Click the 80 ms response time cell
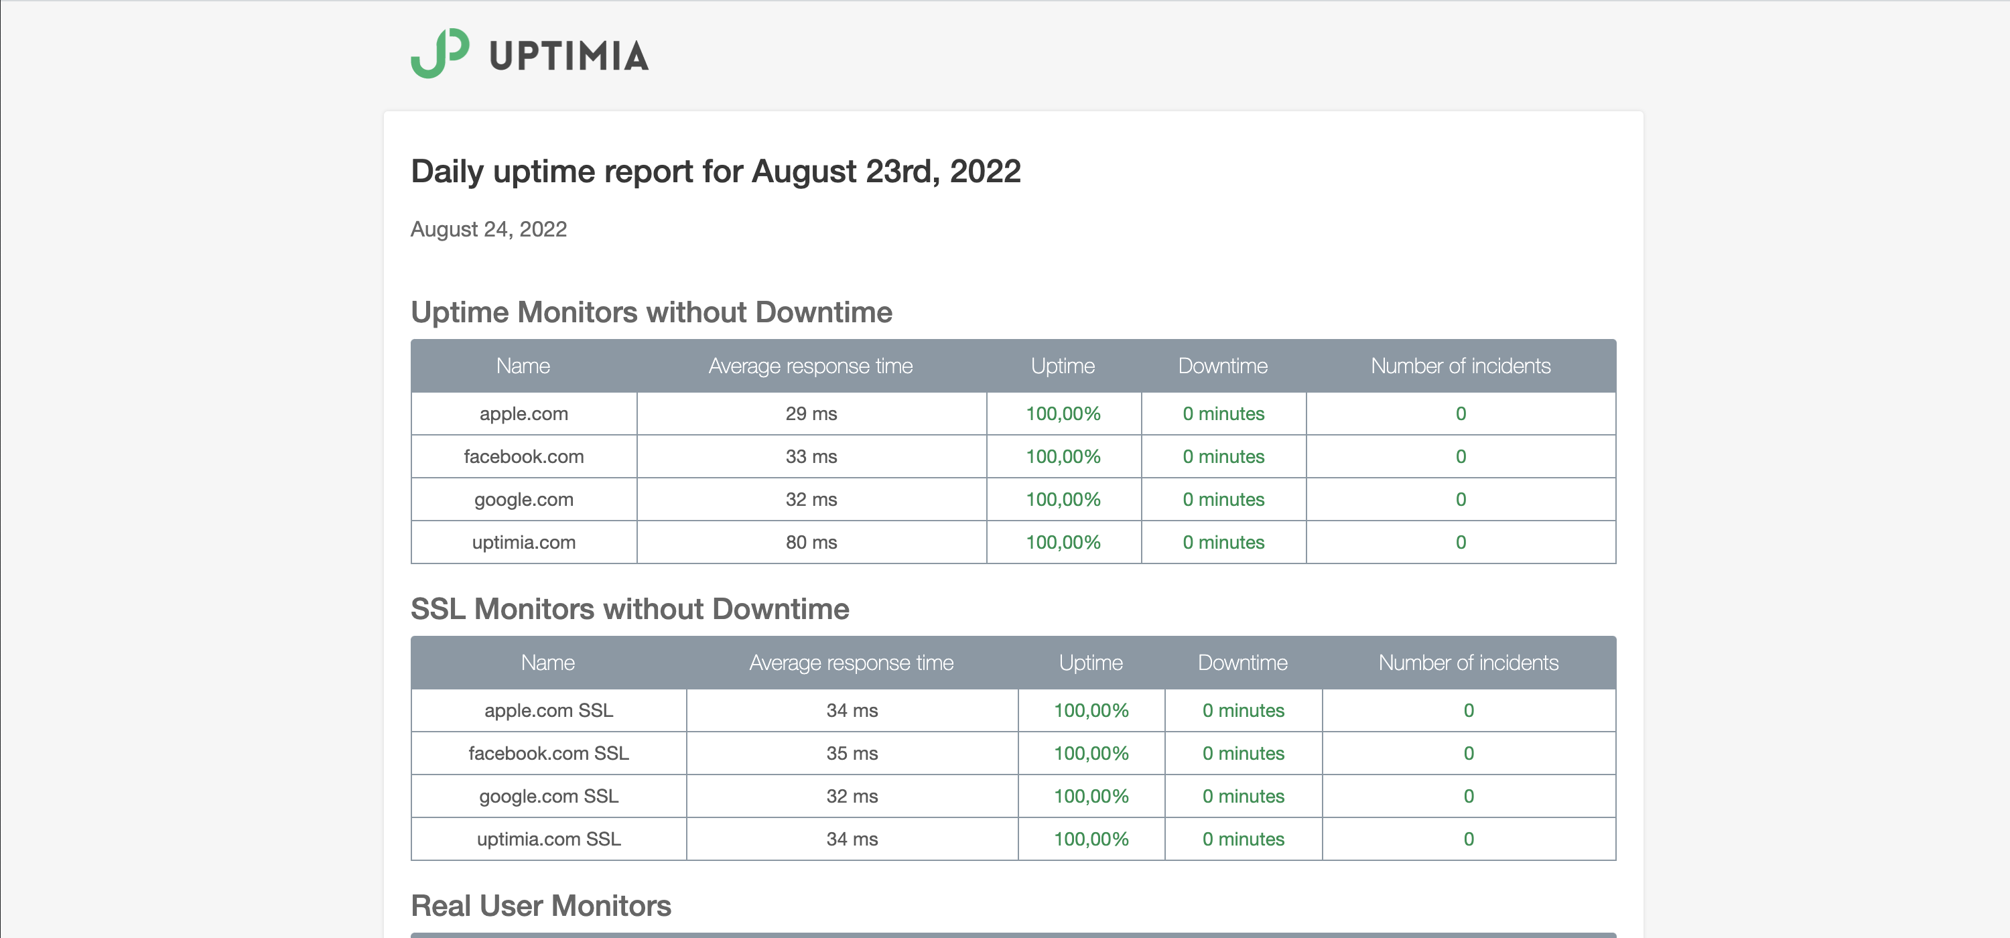The width and height of the screenshot is (2010, 938). pyautogui.click(x=811, y=542)
